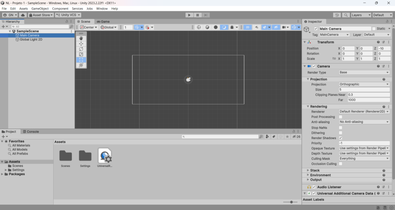This screenshot has width=395, height=210.
Task: Open the Default layout dropdown
Action: [382, 15]
